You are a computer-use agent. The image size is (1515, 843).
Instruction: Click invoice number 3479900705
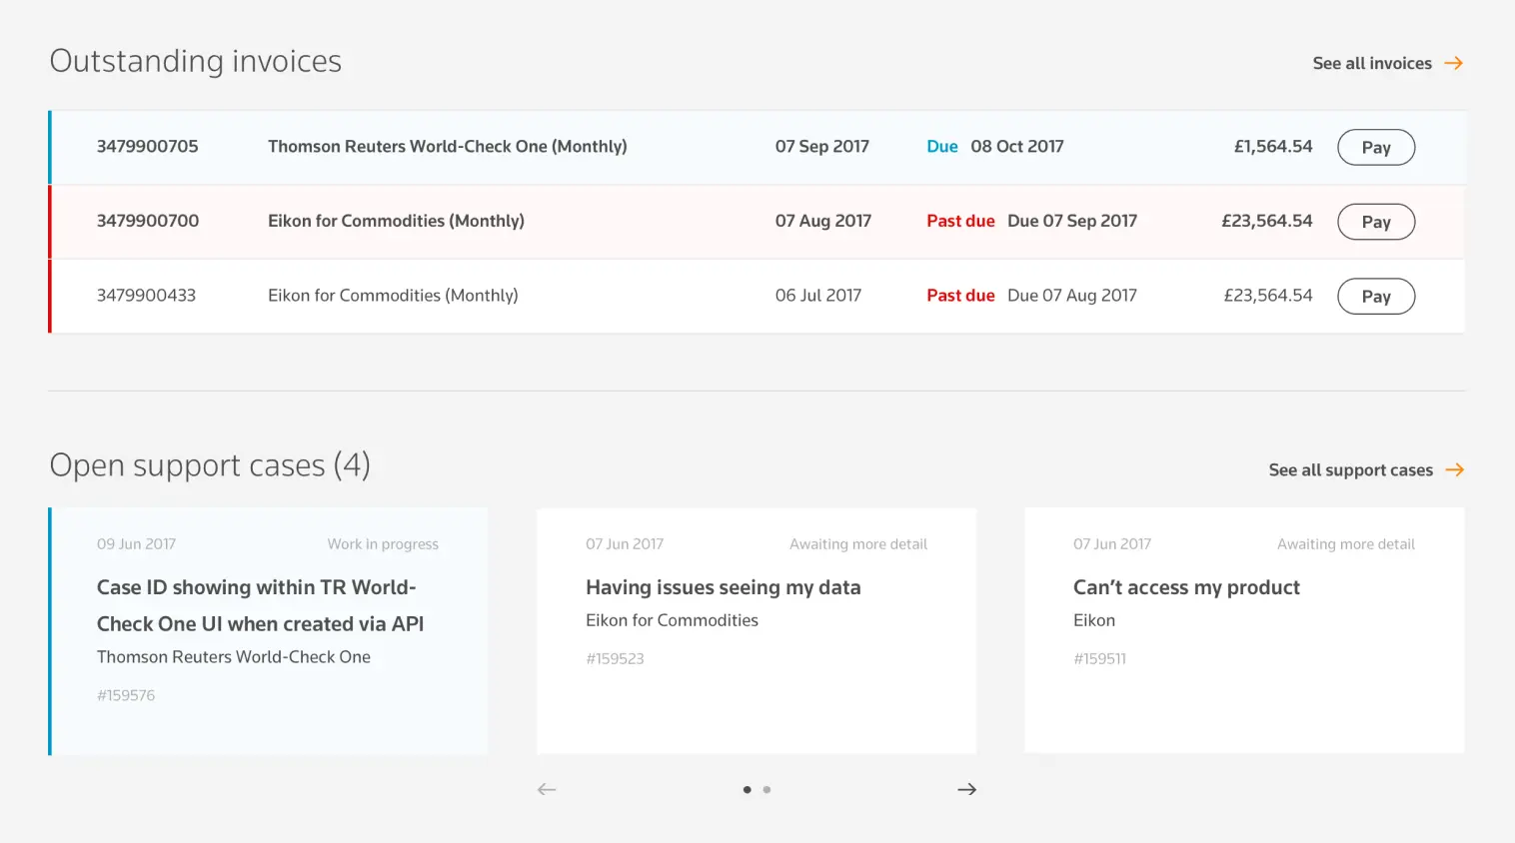[x=147, y=146]
